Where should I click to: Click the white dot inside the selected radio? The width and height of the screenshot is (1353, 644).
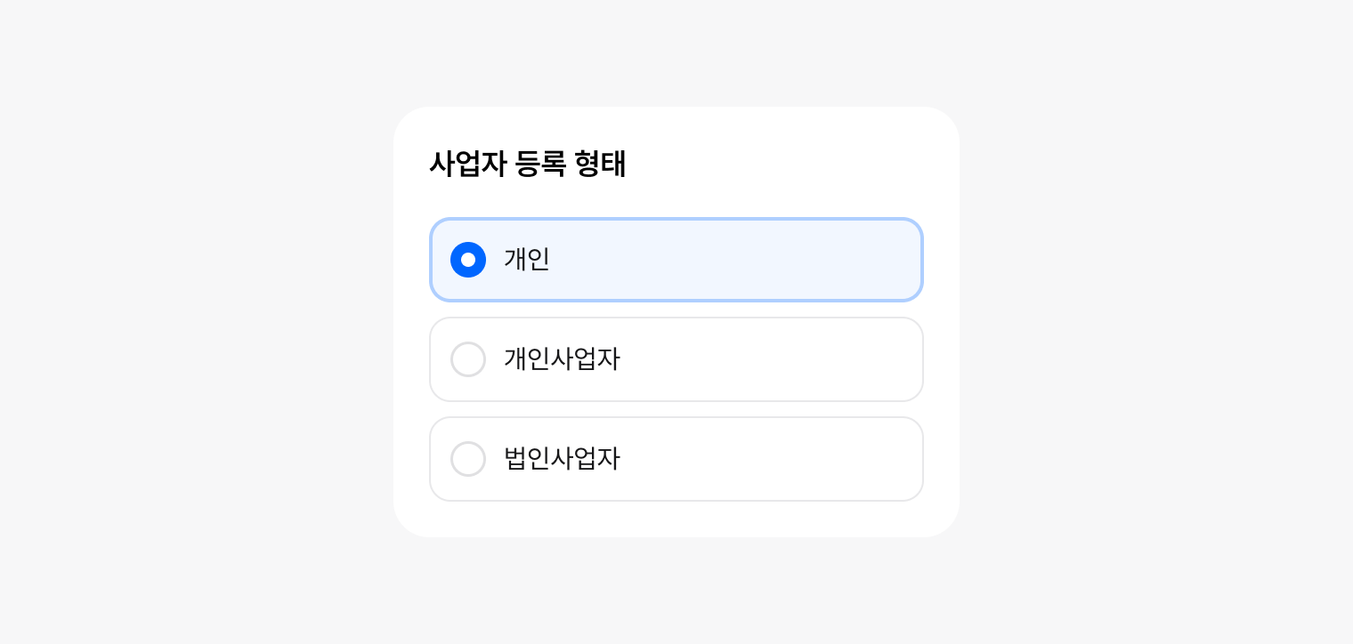coord(468,260)
